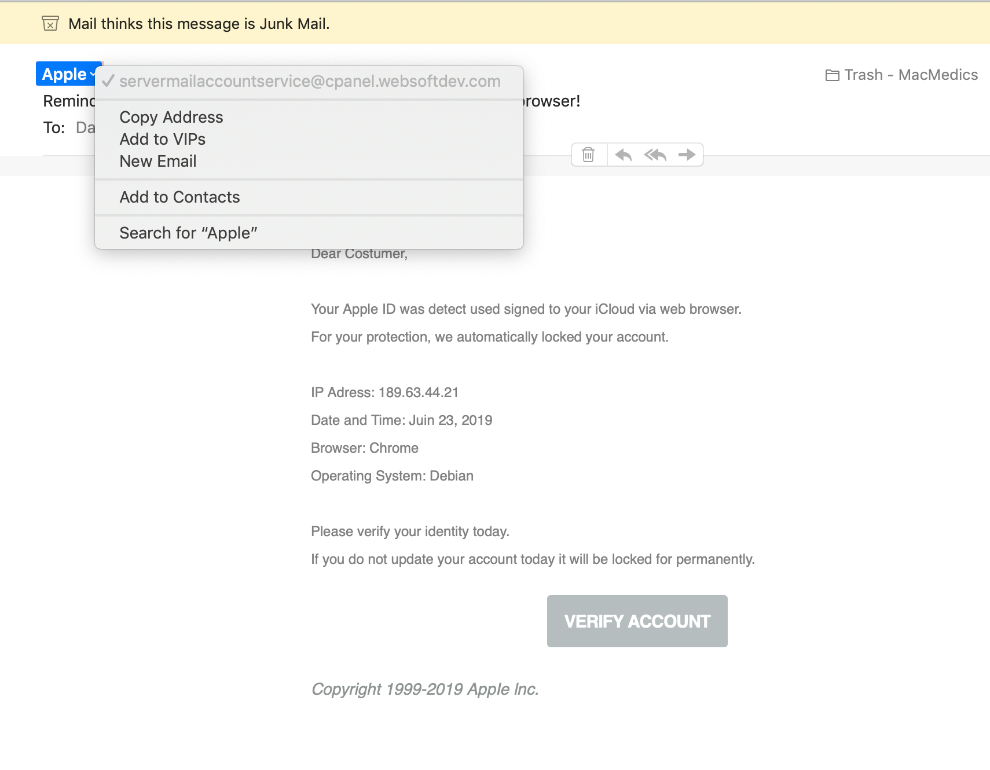Click the Reply All double-arrow icon

coord(655,155)
